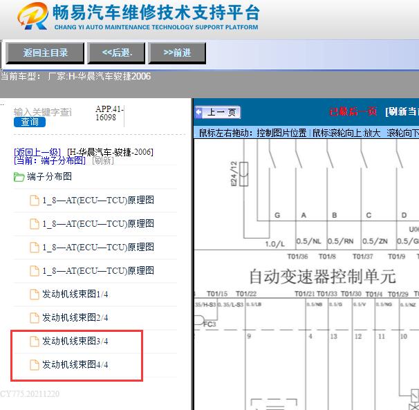Click wire label 1.0/L in diagram

point(275,244)
